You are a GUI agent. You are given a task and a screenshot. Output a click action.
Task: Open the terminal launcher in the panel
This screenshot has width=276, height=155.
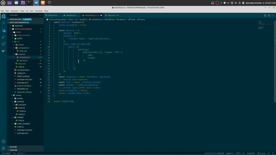29,3
